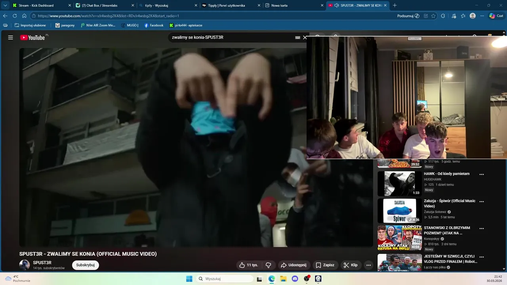This screenshot has width=507, height=285.
Task: Open the JESTEŚMY W SZWECJI video title
Action: click(451, 259)
